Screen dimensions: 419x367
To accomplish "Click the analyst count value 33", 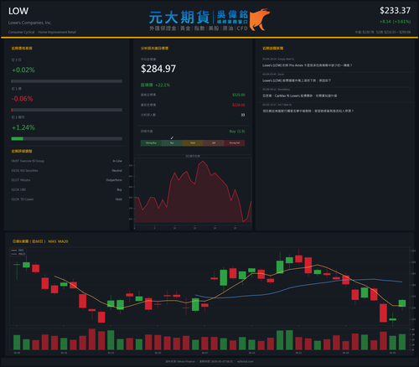I will tap(243, 115).
